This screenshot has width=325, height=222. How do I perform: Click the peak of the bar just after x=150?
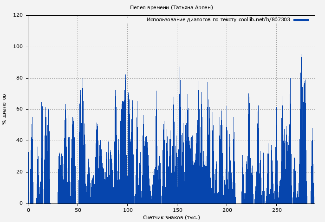click(x=180, y=68)
